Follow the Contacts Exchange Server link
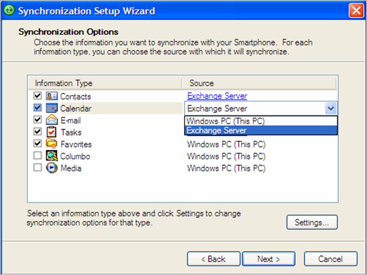This screenshot has height=275, width=367. (x=217, y=96)
